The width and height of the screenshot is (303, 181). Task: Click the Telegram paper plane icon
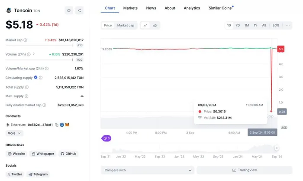coord(30,174)
